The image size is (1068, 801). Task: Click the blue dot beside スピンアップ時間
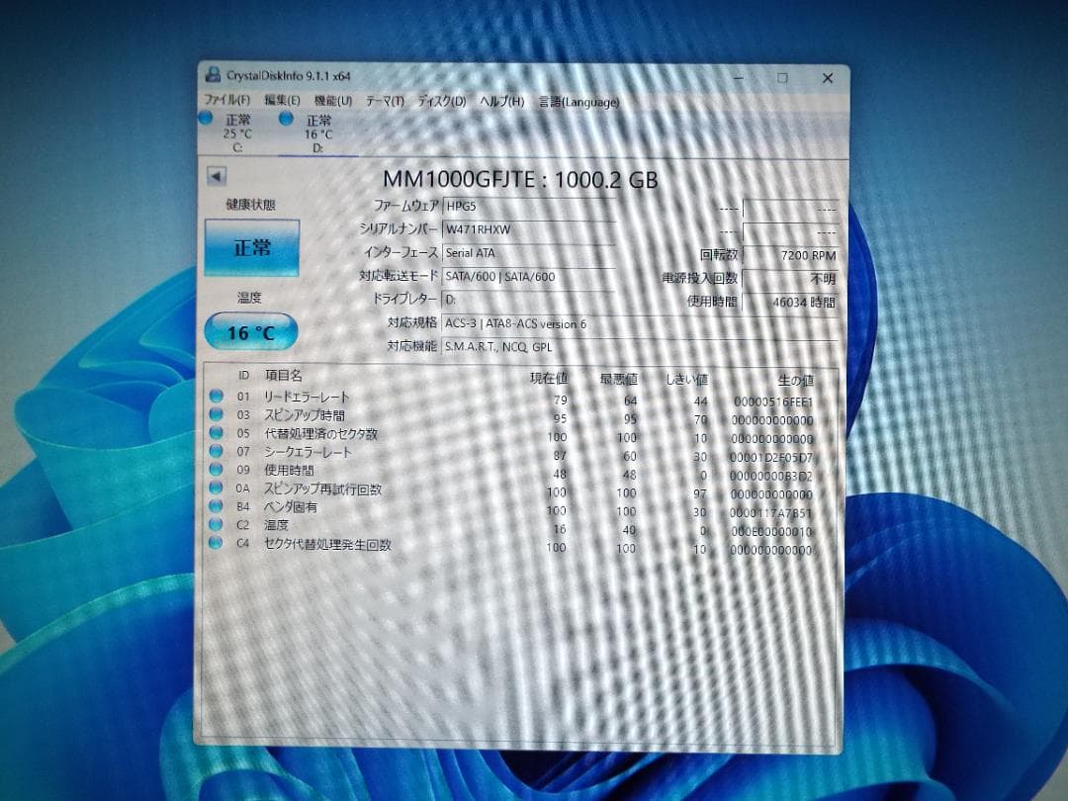(x=217, y=415)
